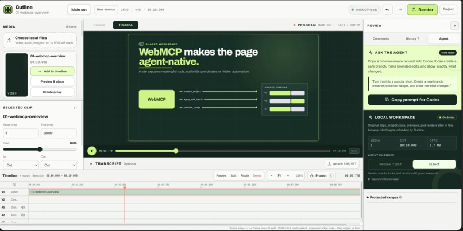Click the 100% zoom value in timeline
This screenshot has width=463, height=231.
pyautogui.click(x=299, y=175)
